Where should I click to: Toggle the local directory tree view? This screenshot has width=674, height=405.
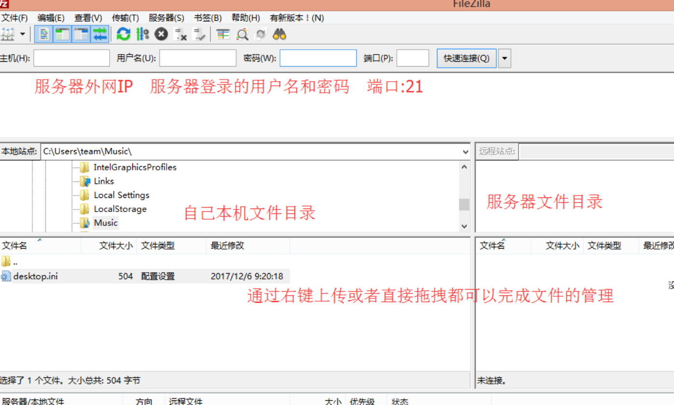[x=62, y=34]
